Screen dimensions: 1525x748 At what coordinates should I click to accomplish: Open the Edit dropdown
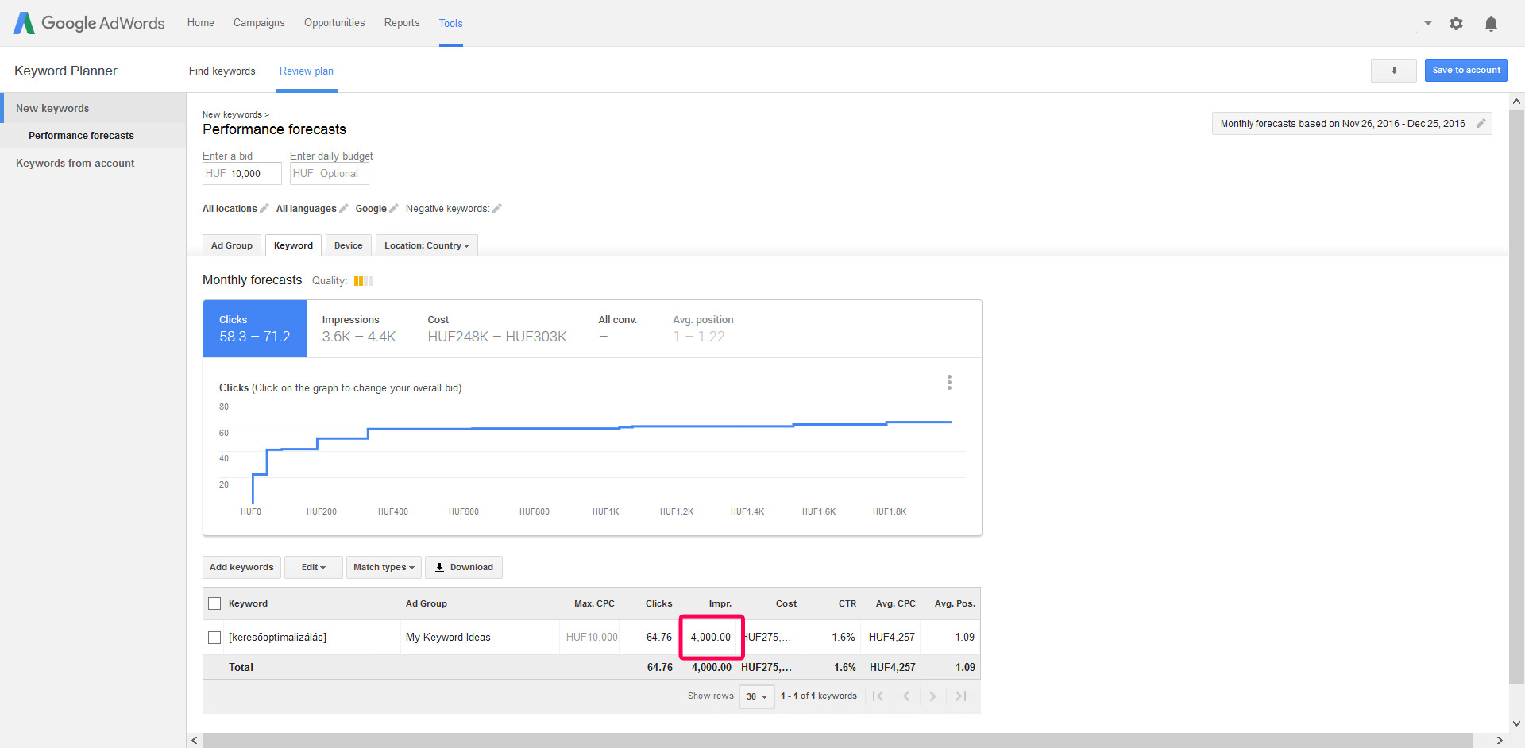pyautogui.click(x=314, y=567)
